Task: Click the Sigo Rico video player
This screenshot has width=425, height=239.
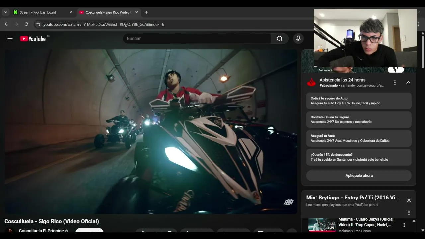Action: [x=151, y=132]
